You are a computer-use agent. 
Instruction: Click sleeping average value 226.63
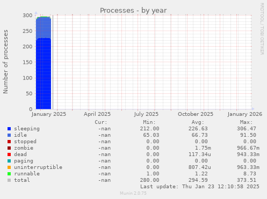pyautogui.click(x=198, y=129)
